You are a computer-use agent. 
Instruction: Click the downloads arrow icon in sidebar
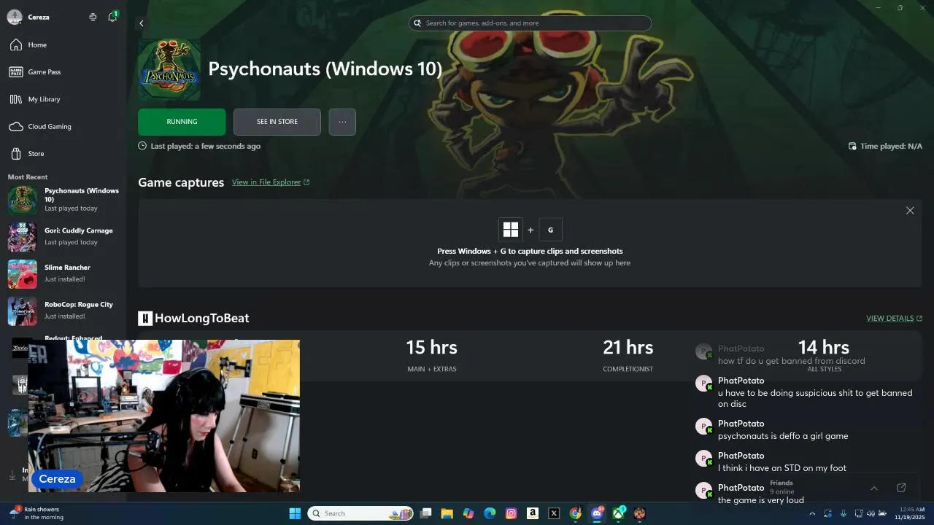tap(12, 475)
